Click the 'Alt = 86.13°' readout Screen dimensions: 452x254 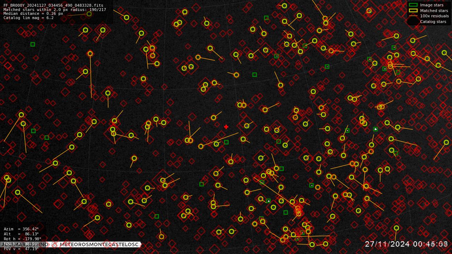coord(21,234)
